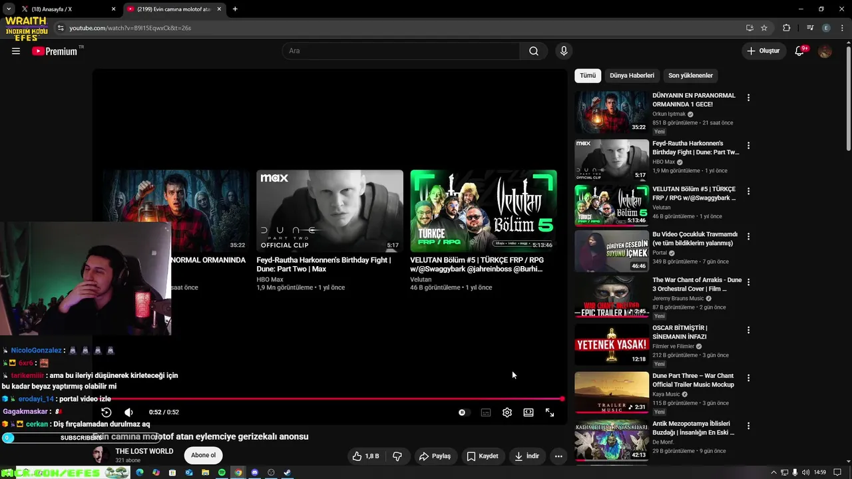852x479 pixels.
Task: Open options for Antik Mezopotamya video
Action: (748, 426)
